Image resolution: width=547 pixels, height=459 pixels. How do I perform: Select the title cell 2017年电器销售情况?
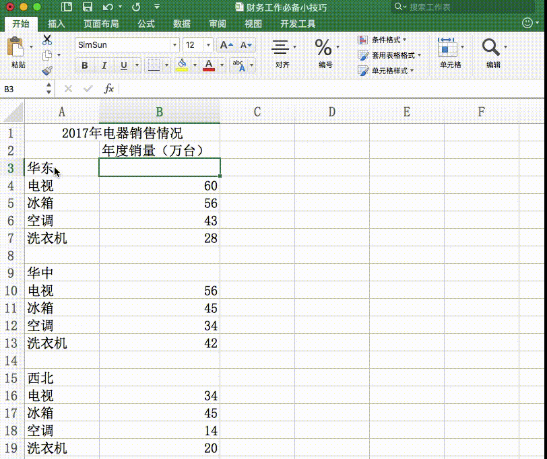point(122,133)
